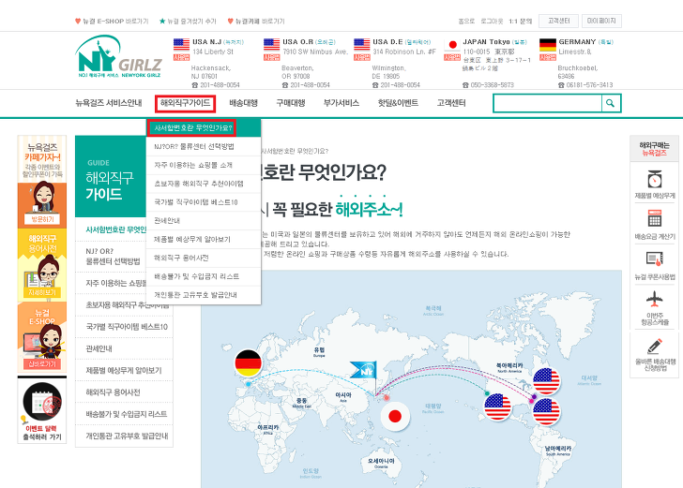This screenshot has height=488, width=683.
Task: Open sidebar item 국가별 직구아이템 베스트10
Action: pyautogui.click(x=124, y=327)
